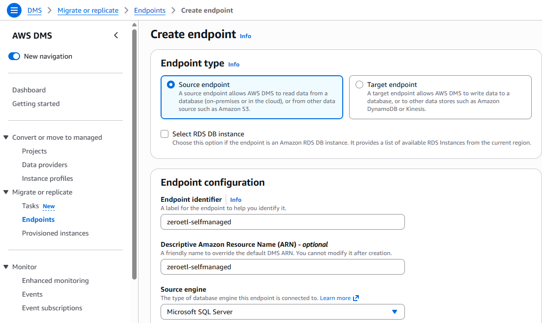Open Info for Endpoint type
This screenshot has height=323, width=542.
pyautogui.click(x=234, y=65)
